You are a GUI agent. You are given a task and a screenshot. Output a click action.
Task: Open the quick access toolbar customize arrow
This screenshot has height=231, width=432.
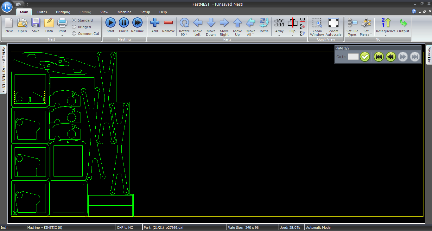(28, 5)
